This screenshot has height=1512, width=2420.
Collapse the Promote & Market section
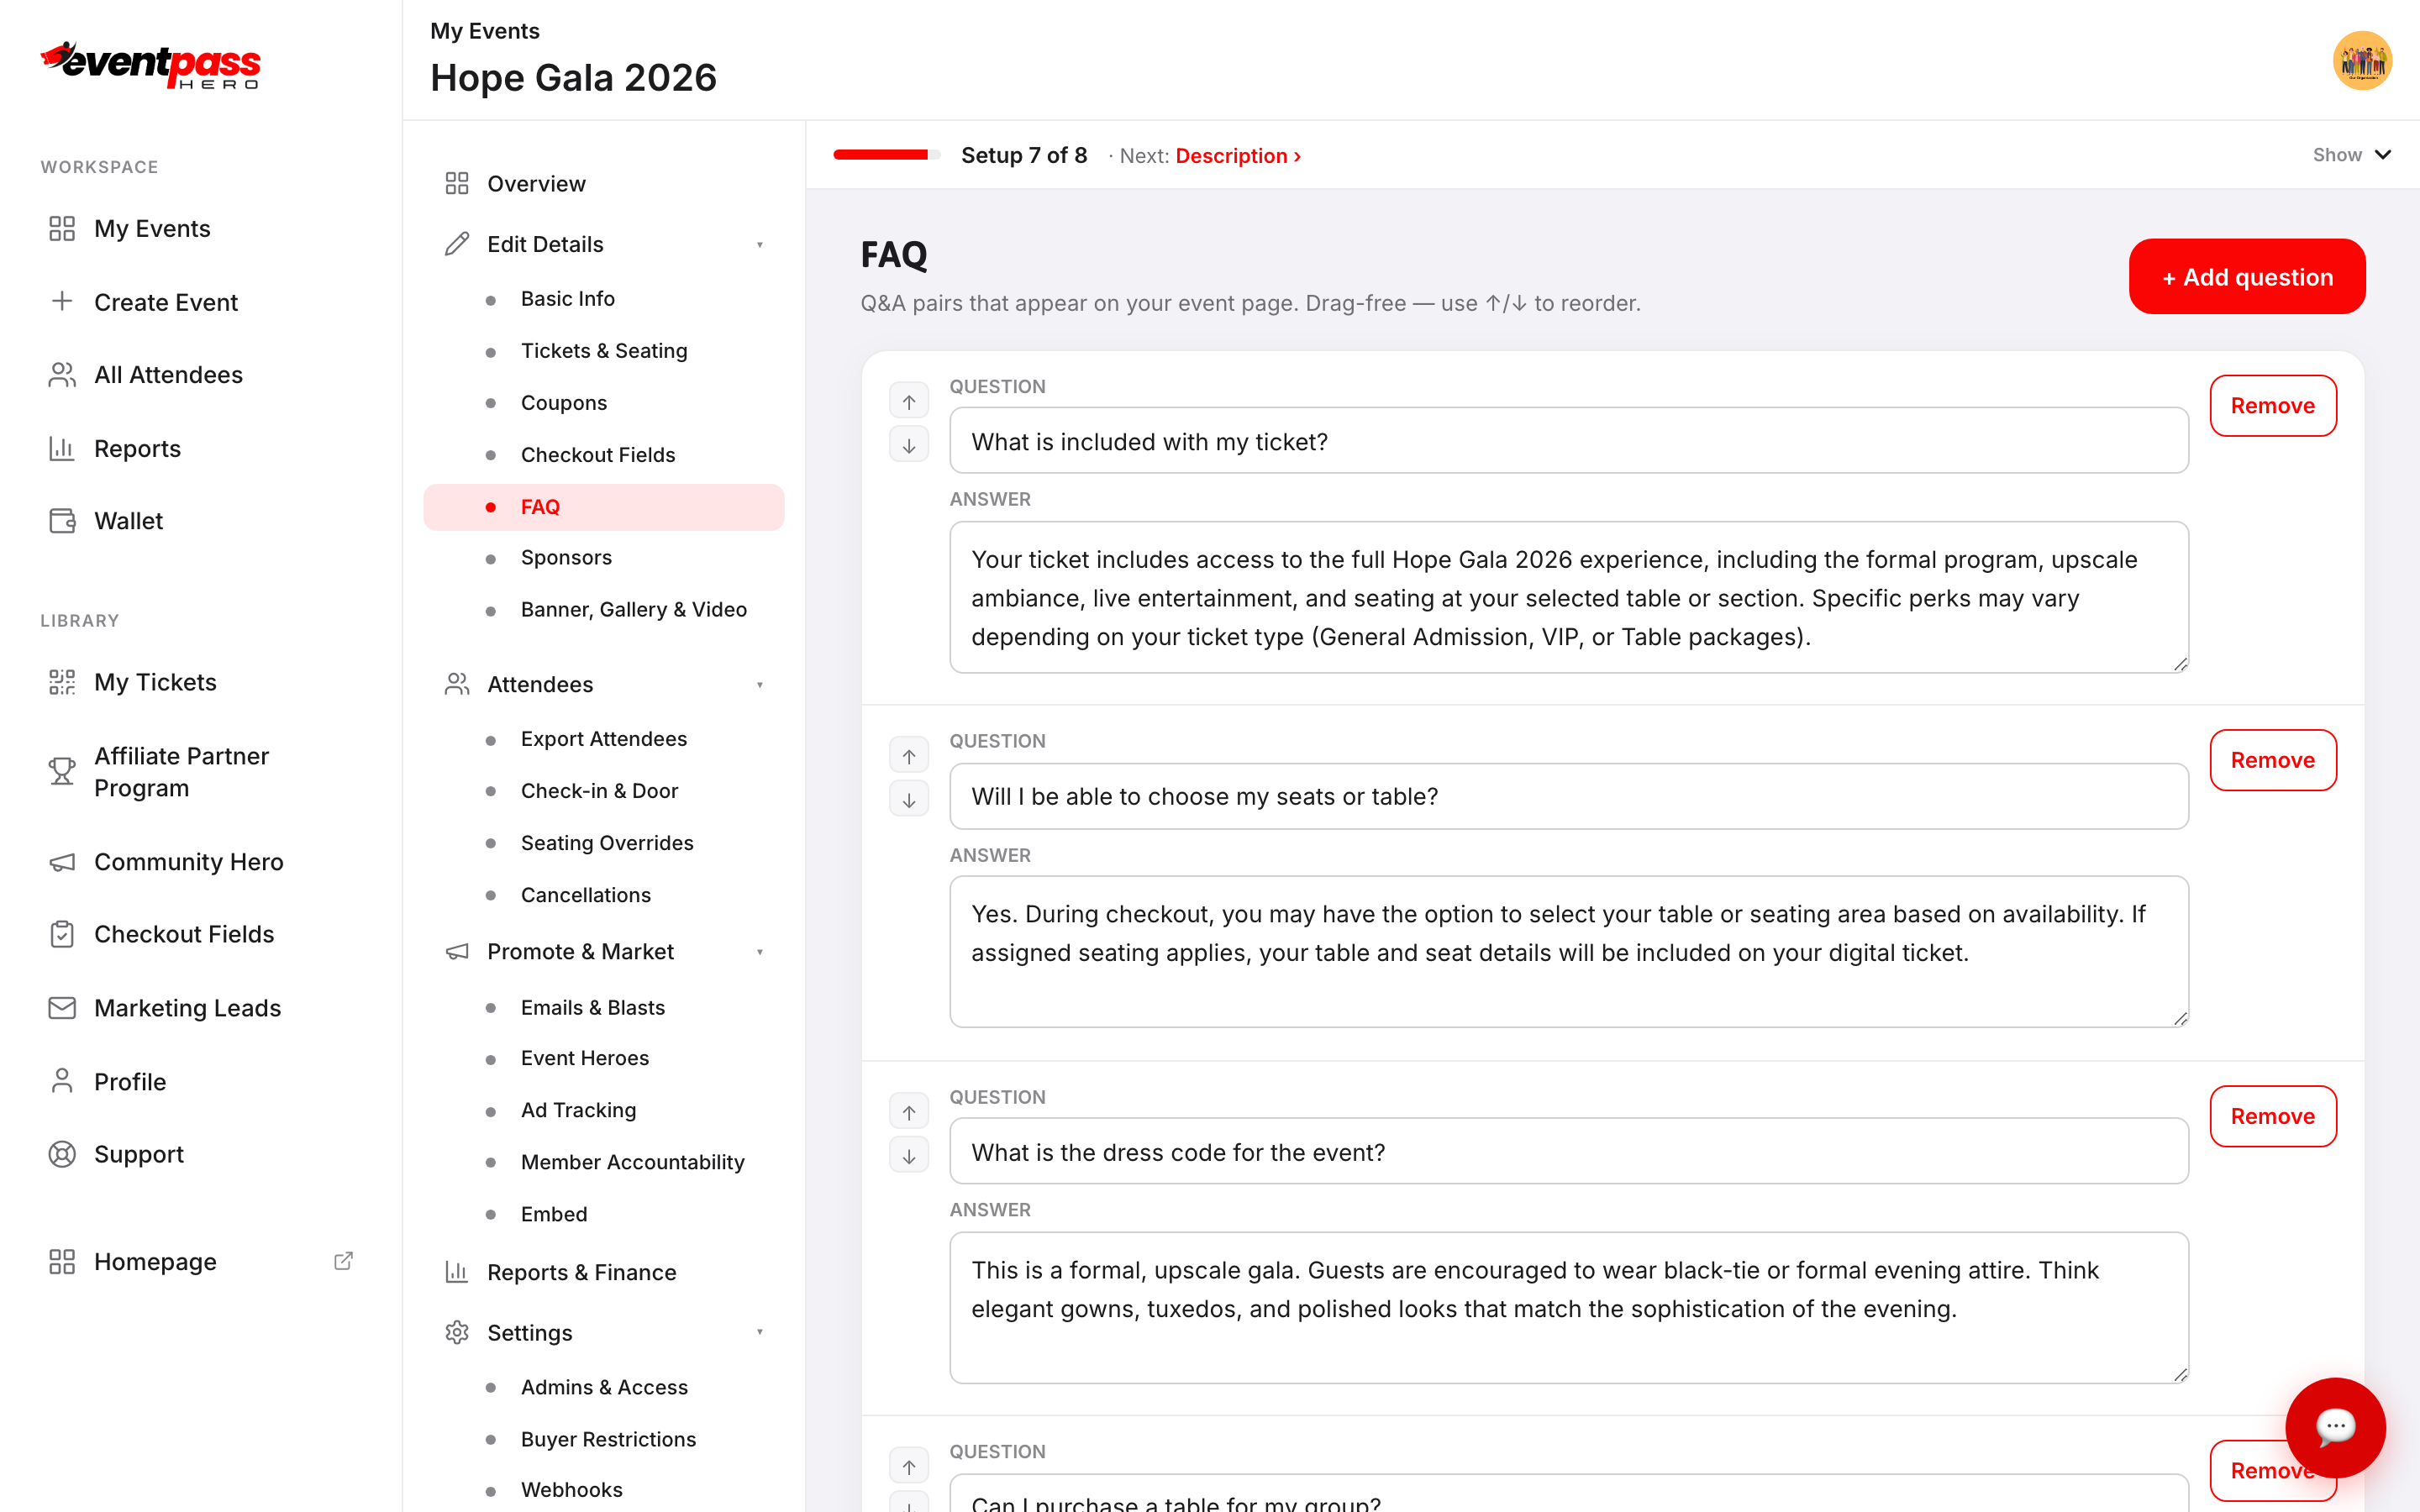[x=760, y=952]
